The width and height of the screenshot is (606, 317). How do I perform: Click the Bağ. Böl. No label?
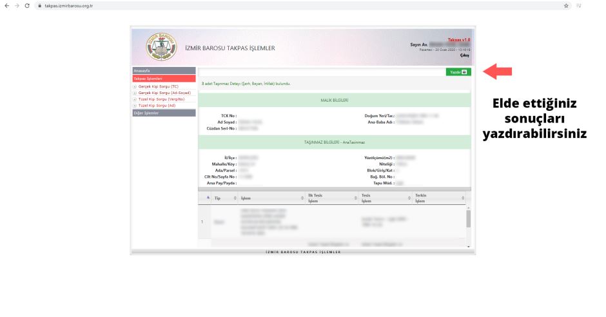point(382,177)
